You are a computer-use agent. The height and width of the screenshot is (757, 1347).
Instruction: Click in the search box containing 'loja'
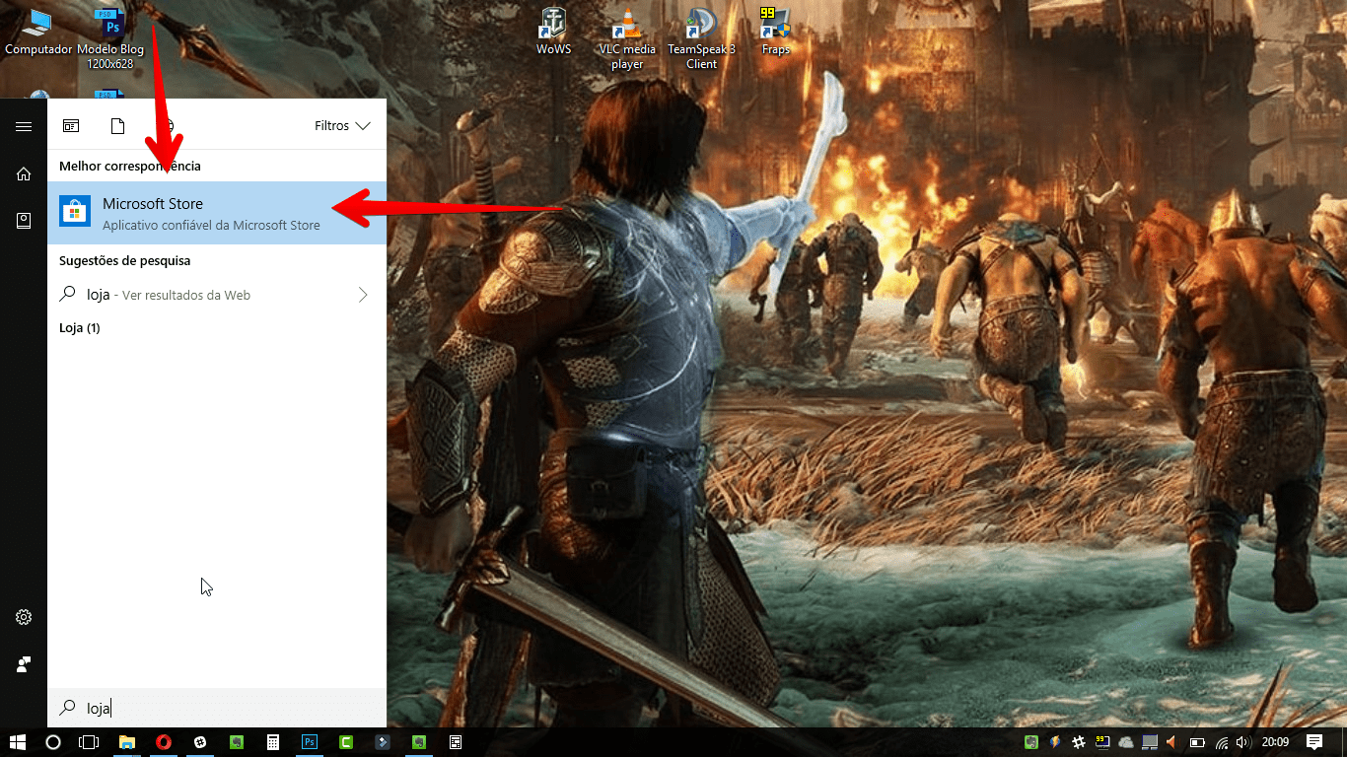pyautogui.click(x=217, y=708)
